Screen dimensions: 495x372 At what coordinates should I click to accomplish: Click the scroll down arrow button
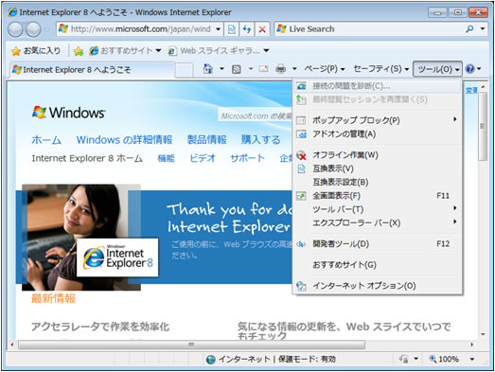[483, 334]
